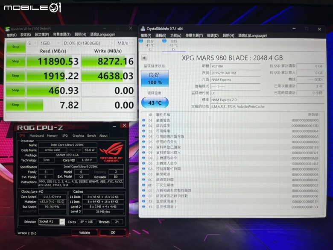Select attribute row 綜合溫度
Screen dimensions: 333x250
point(231,126)
